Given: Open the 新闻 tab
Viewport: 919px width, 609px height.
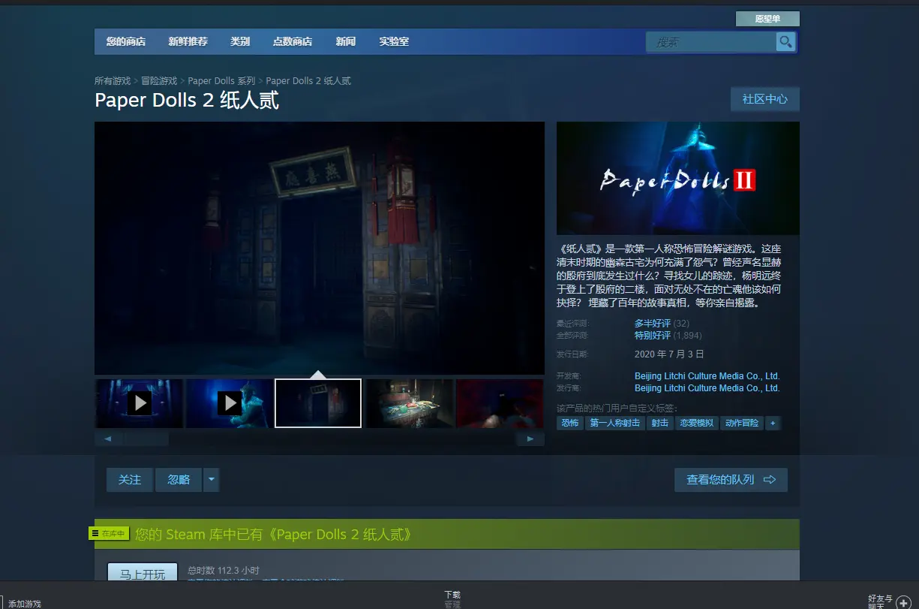Looking at the screenshot, I should click(x=346, y=42).
